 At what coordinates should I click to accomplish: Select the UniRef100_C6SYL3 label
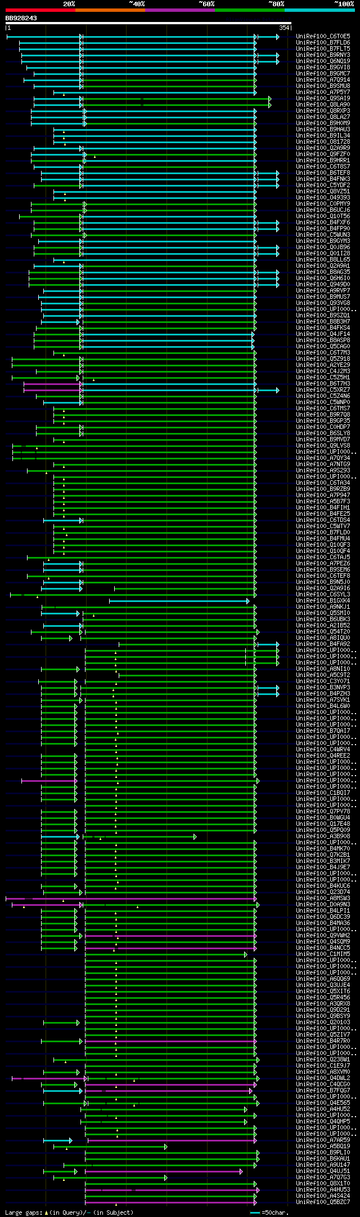323,594
